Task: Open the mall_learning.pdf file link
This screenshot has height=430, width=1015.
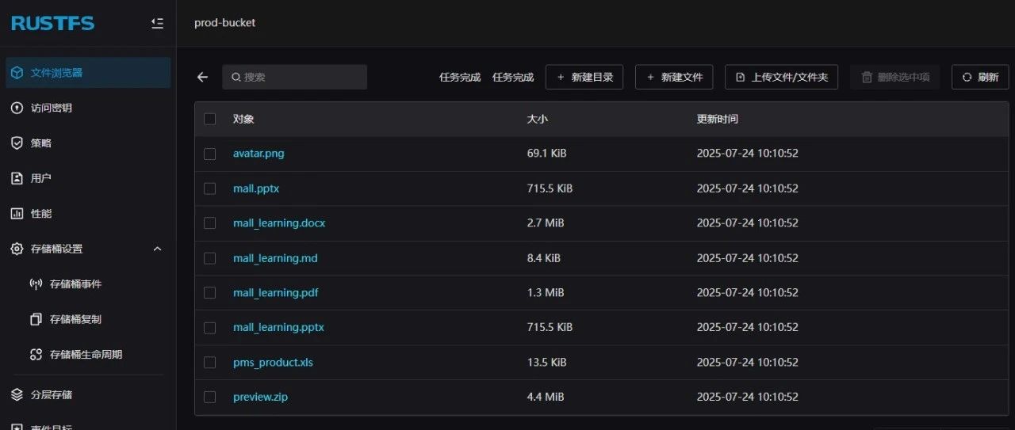Action: (x=275, y=292)
